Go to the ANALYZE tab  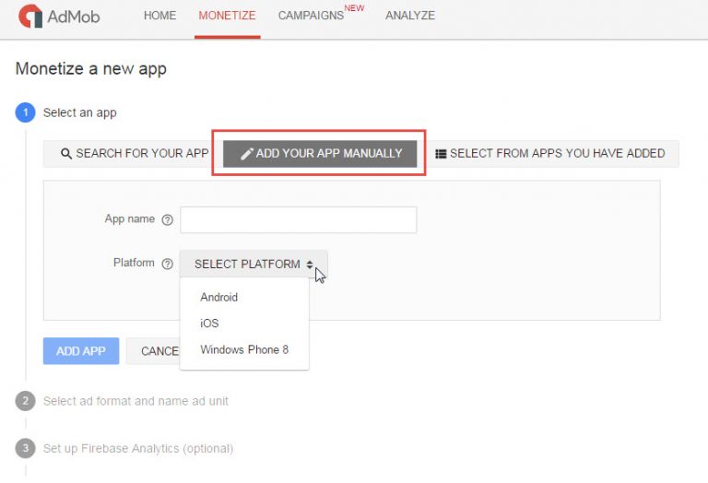point(410,16)
